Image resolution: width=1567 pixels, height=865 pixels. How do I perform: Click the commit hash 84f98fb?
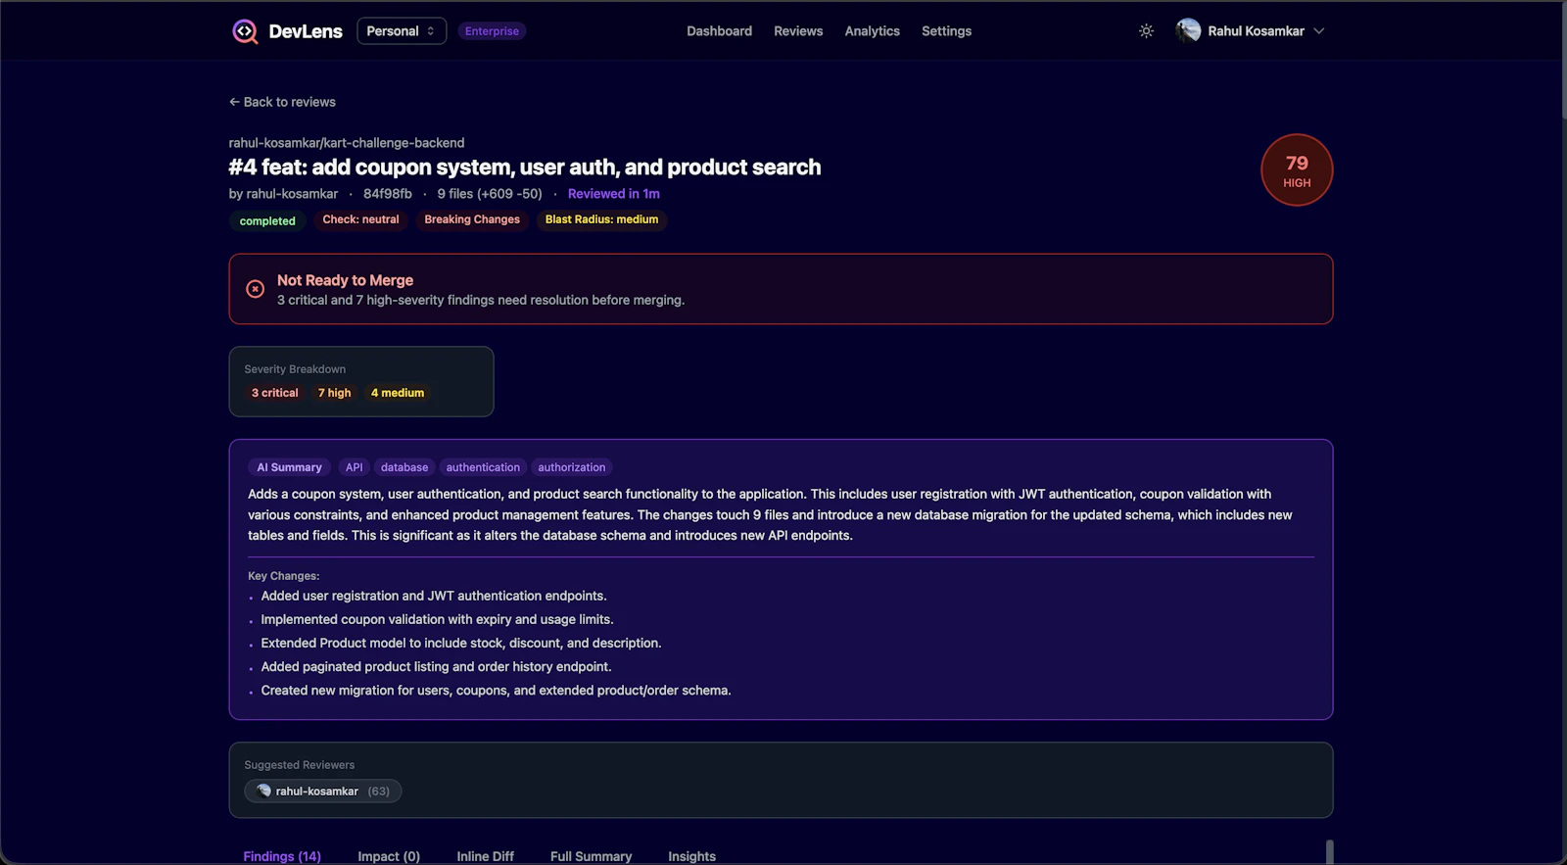388,194
